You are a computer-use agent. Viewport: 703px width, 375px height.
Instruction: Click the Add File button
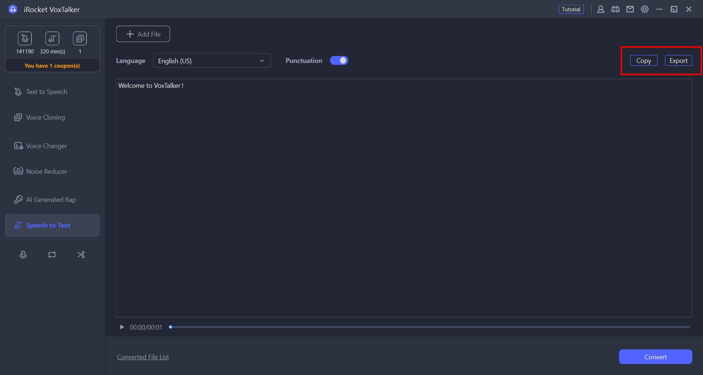[143, 34]
